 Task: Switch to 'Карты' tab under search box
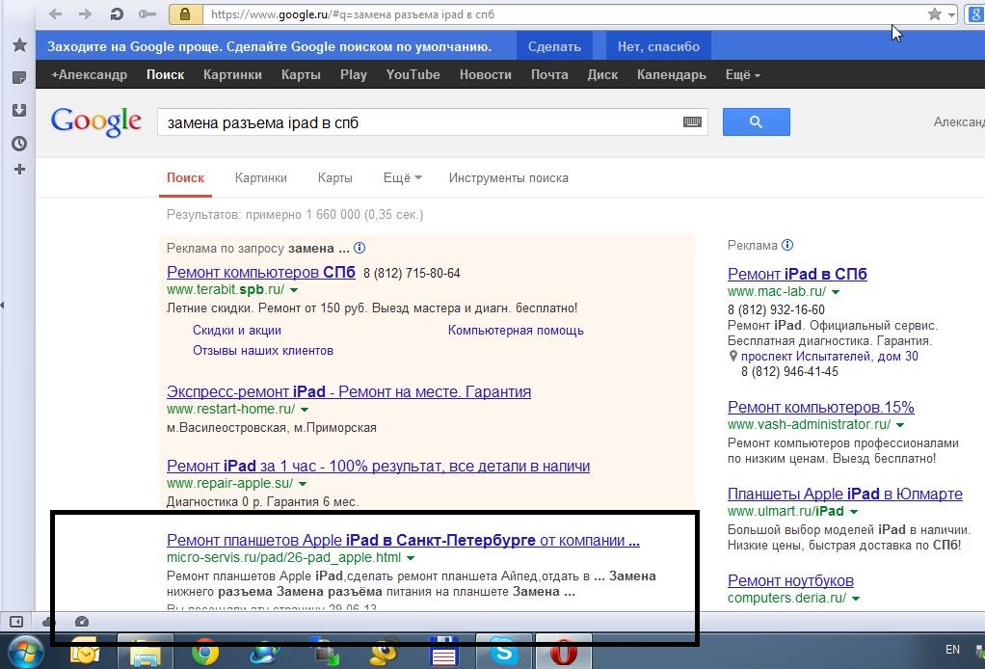click(334, 177)
